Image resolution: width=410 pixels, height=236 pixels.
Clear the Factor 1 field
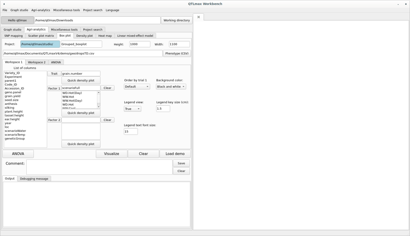click(x=107, y=88)
